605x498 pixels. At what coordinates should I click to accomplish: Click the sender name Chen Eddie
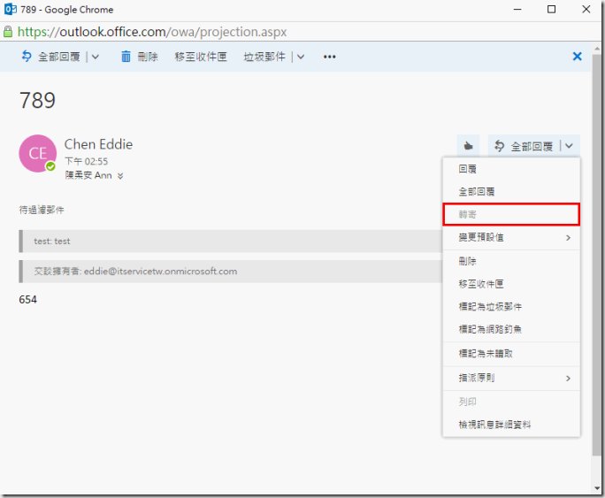[98, 144]
